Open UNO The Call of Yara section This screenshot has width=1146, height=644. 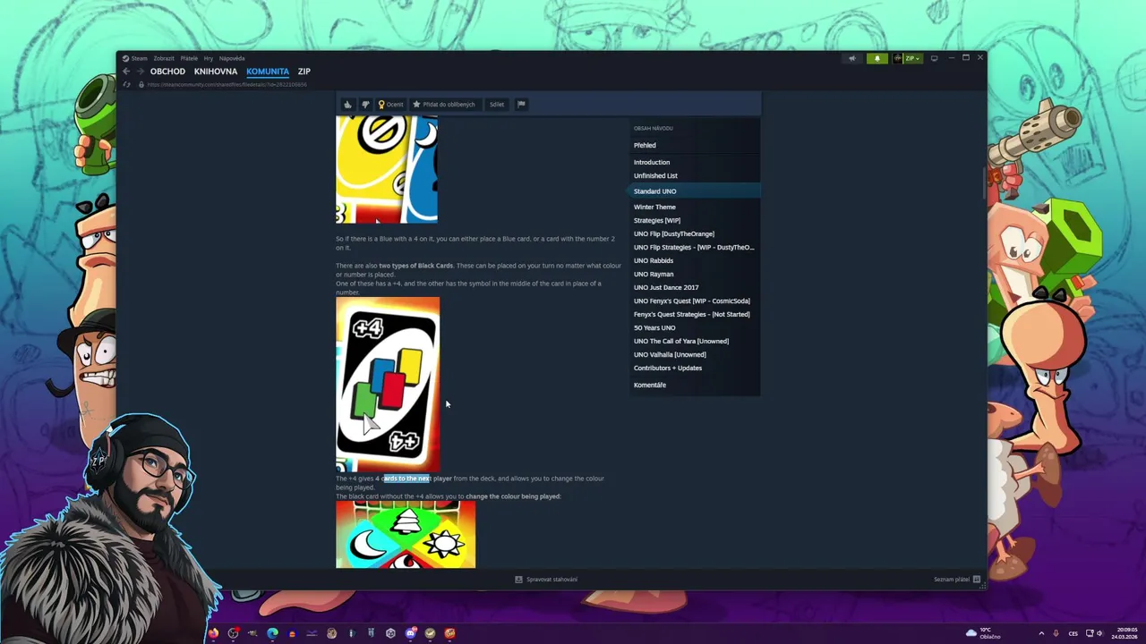click(x=681, y=341)
